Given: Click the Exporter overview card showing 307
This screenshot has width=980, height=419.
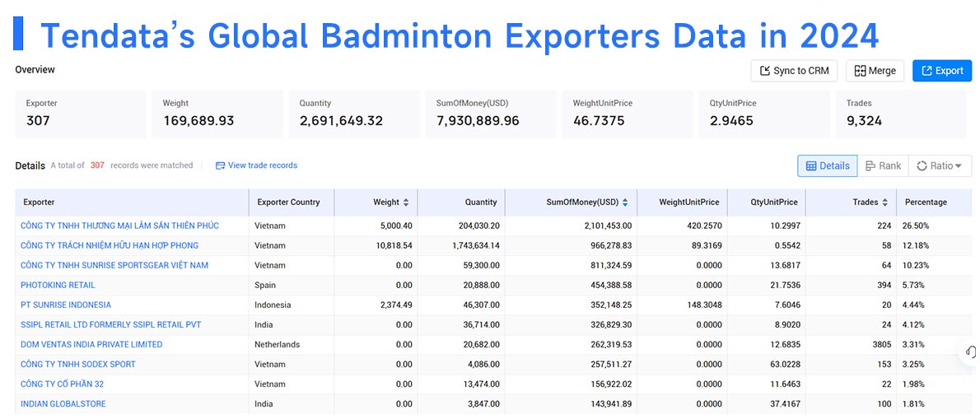Looking at the screenshot, I should tap(81, 114).
